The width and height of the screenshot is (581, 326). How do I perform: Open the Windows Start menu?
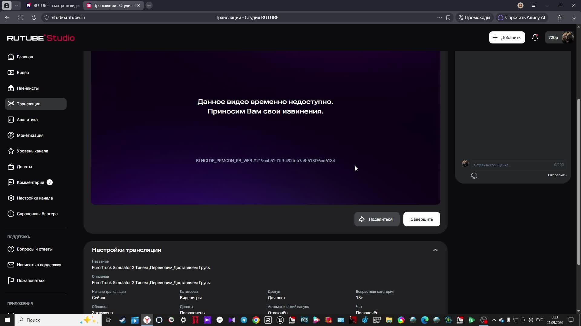(7, 320)
